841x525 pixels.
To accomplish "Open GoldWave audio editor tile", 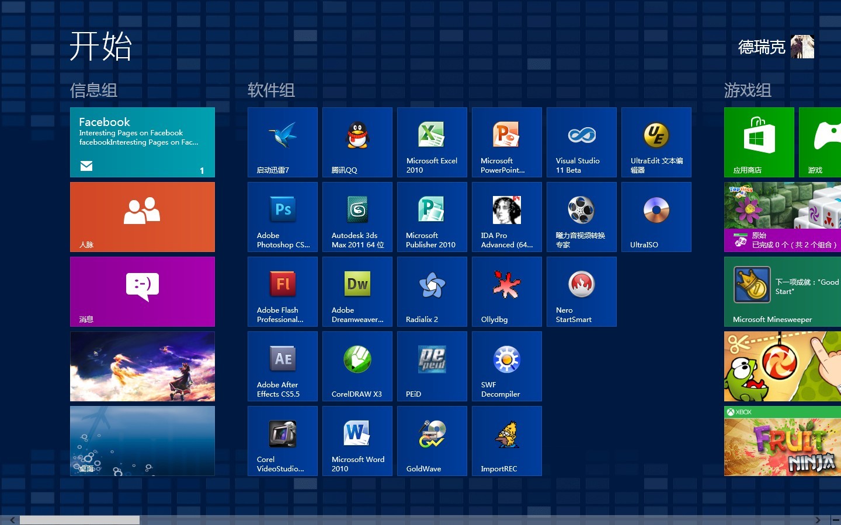I will coord(432,441).
